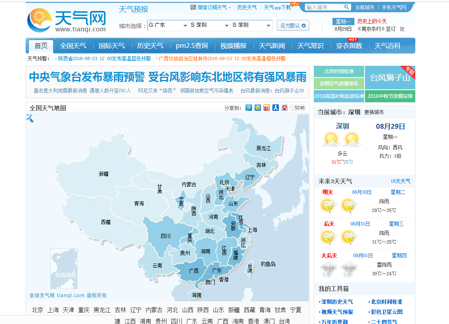
Task: Go to 穿衣指数 nav tab
Action: pyautogui.click(x=349, y=46)
